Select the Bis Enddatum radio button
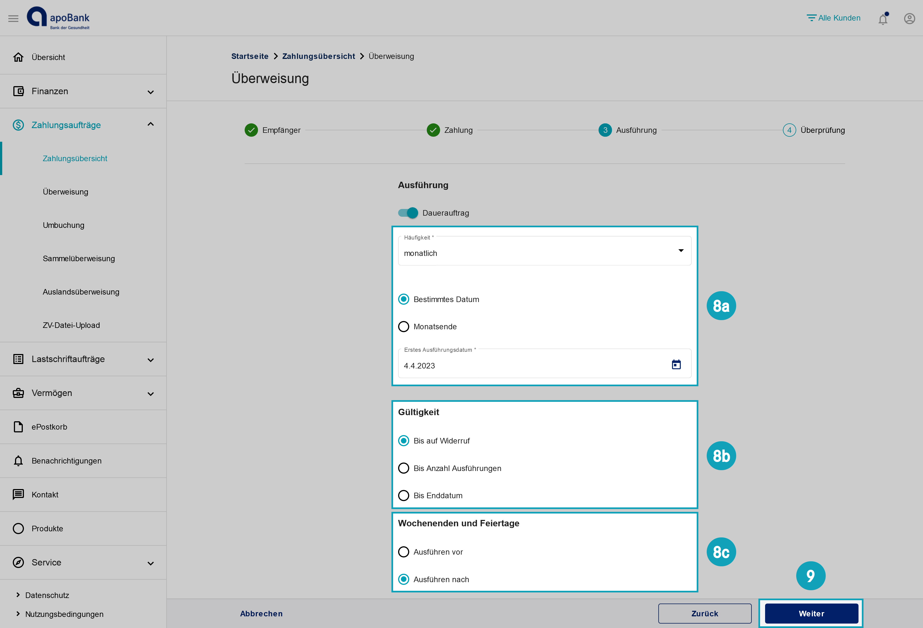 click(x=404, y=495)
